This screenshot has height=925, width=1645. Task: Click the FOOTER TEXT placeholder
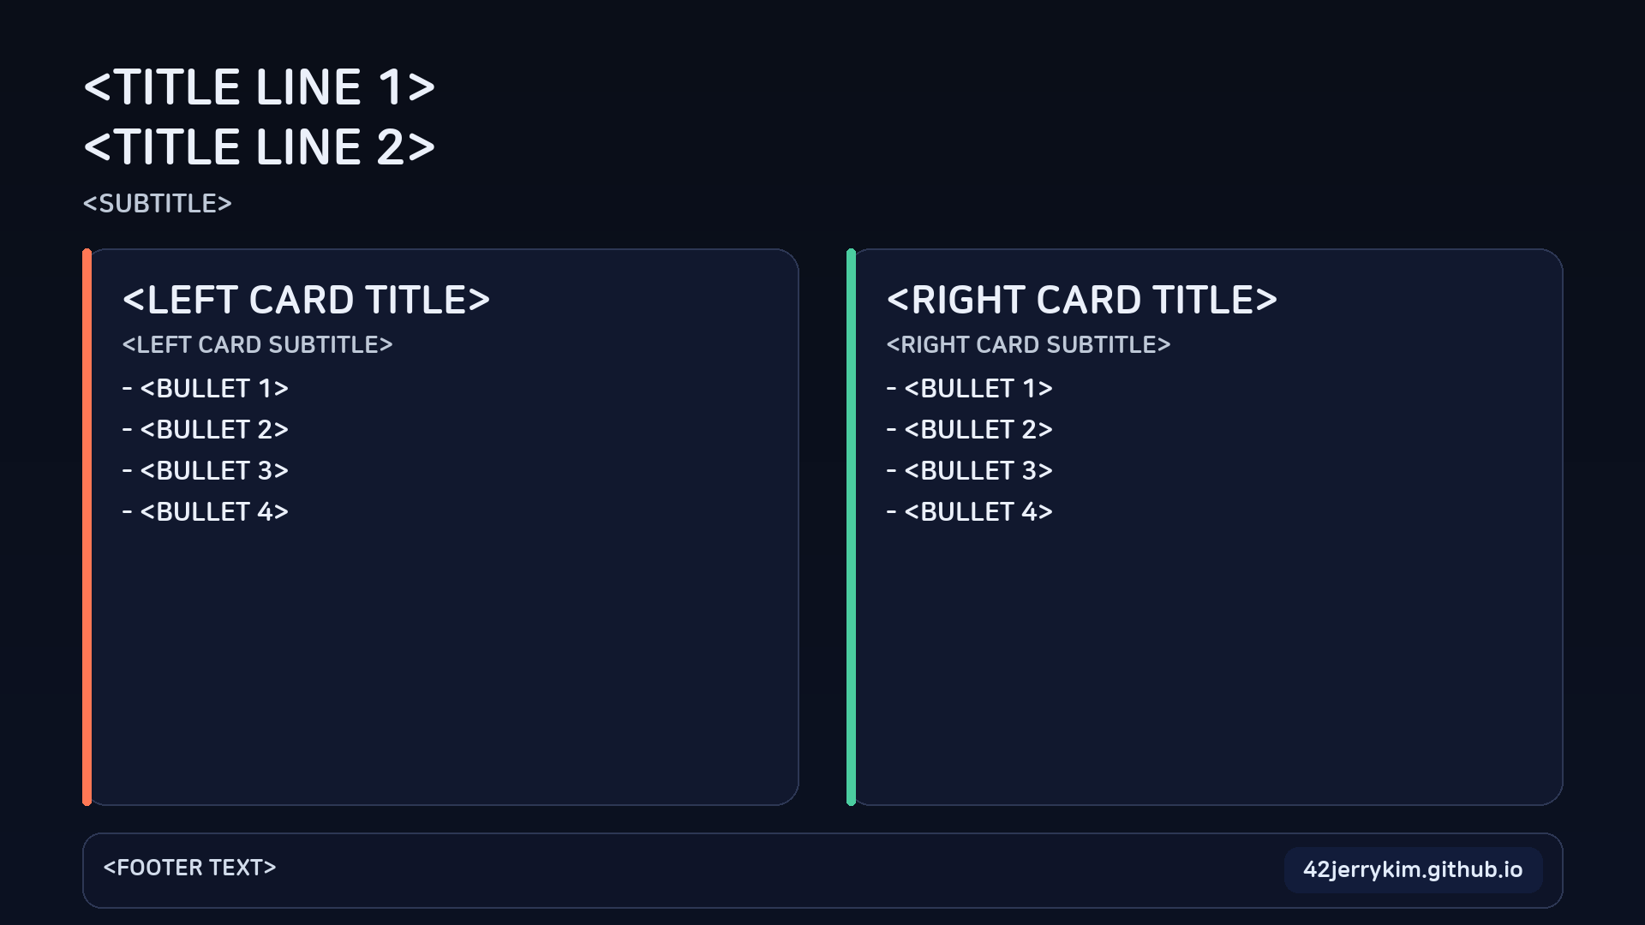[x=189, y=868]
